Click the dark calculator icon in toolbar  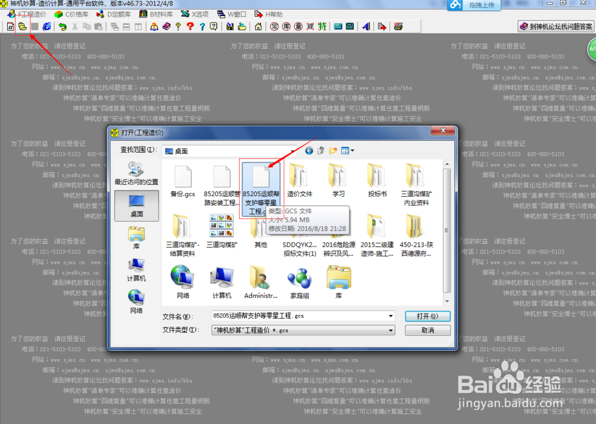click(x=350, y=26)
